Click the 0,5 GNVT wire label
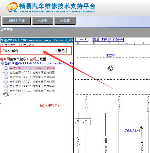 (x=142, y=145)
